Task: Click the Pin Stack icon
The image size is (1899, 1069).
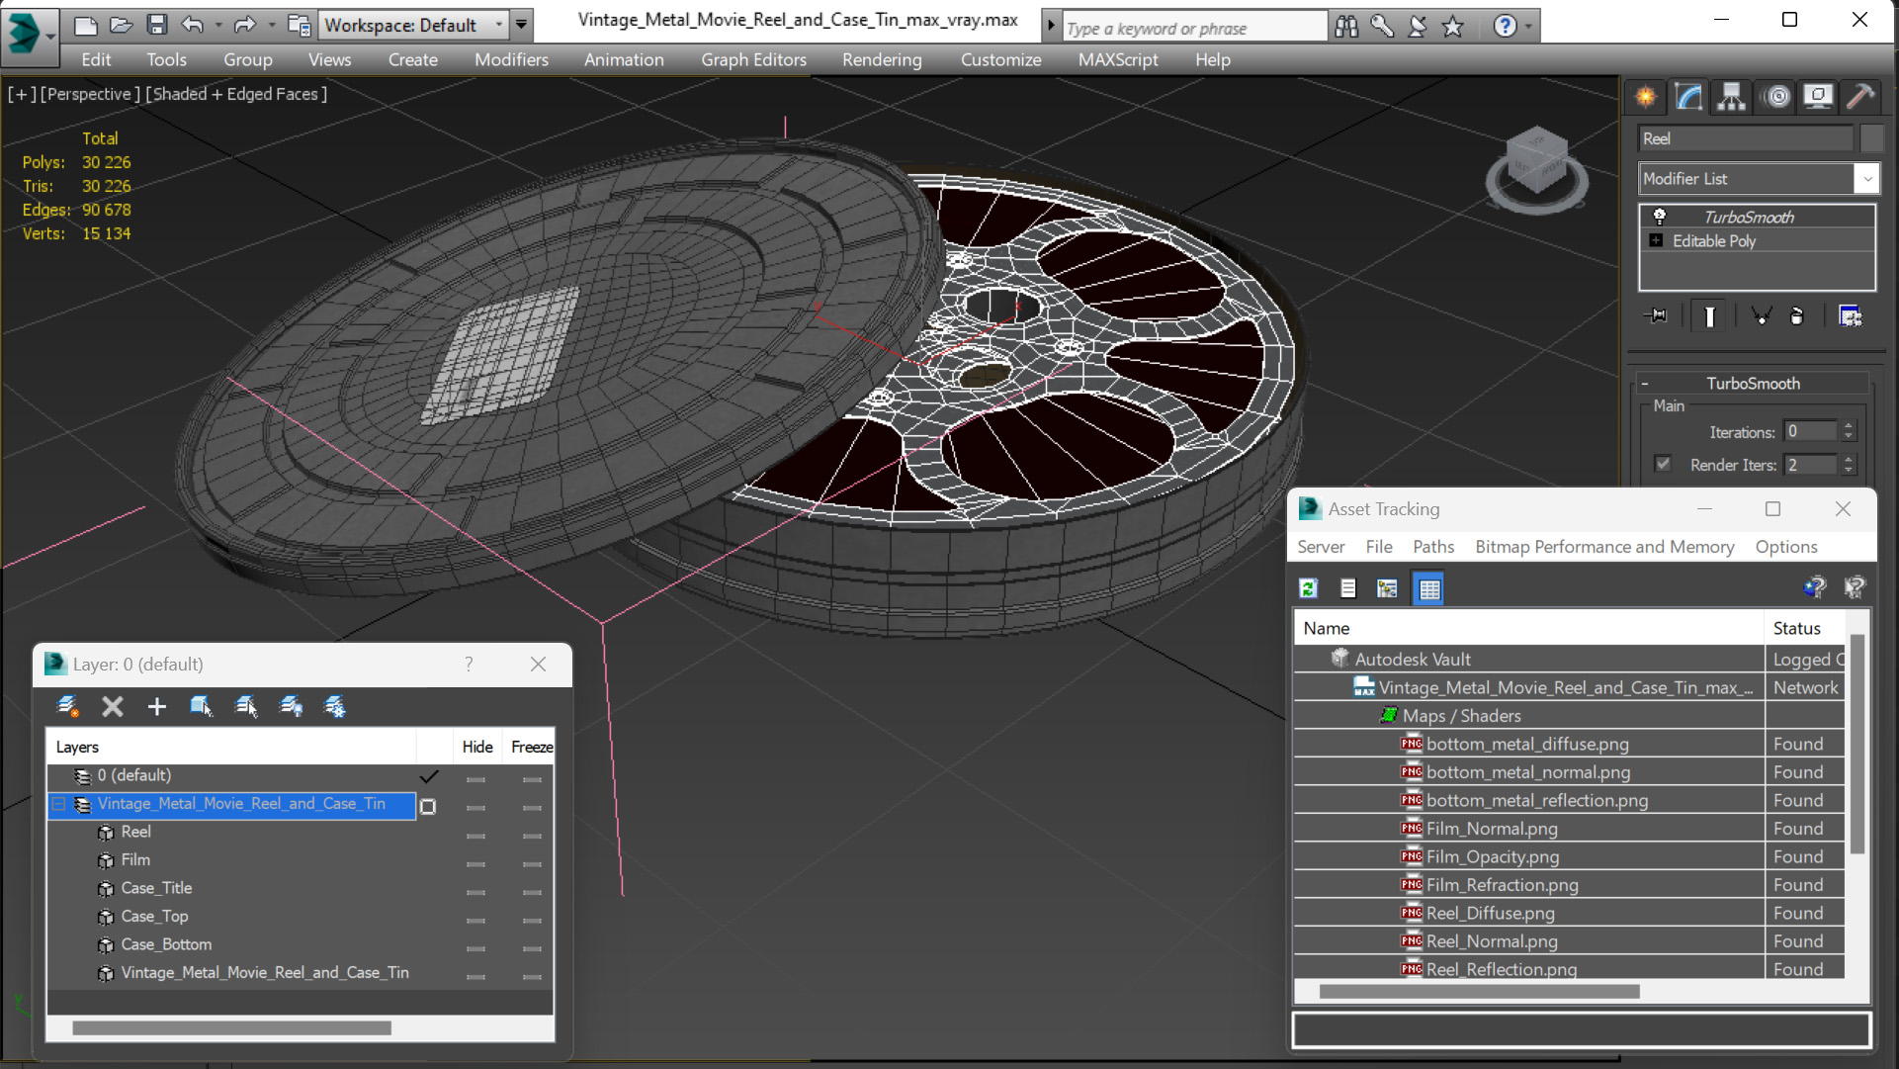Action: pyautogui.click(x=1657, y=315)
